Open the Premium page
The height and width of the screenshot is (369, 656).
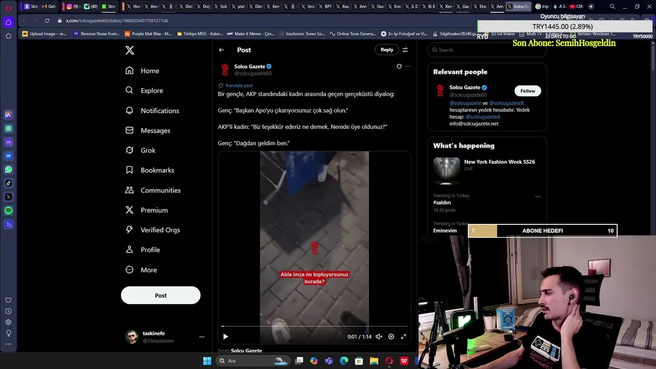coord(147,210)
